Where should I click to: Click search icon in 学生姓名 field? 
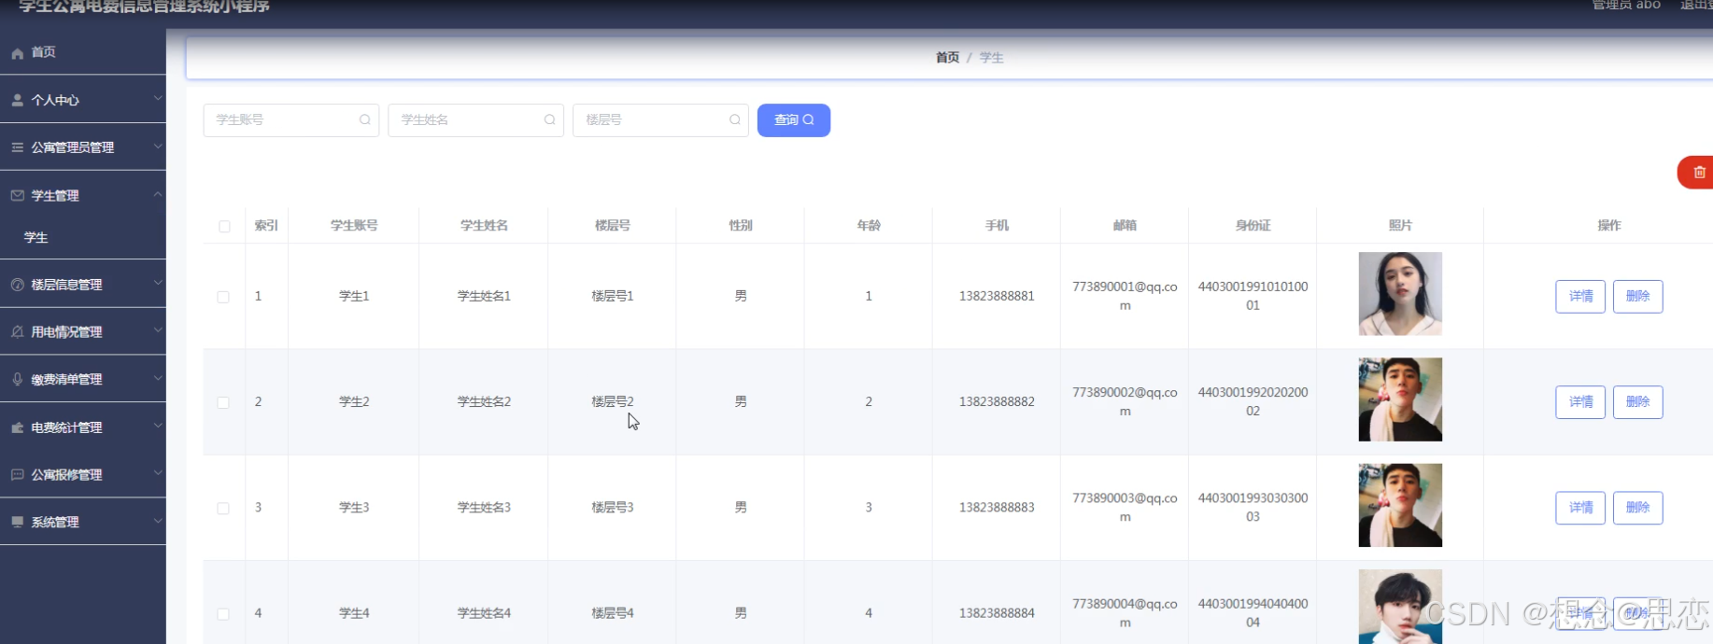(550, 119)
